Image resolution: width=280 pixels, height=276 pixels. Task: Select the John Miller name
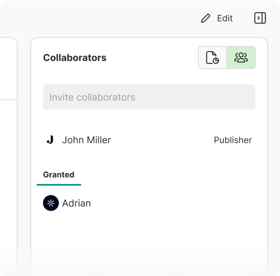[86, 140]
